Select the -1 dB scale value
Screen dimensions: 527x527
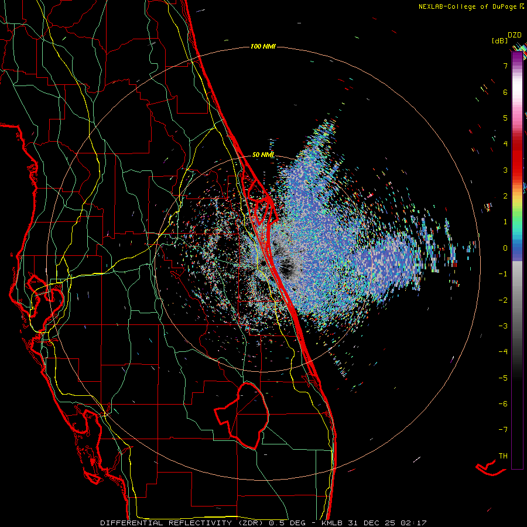(503, 274)
